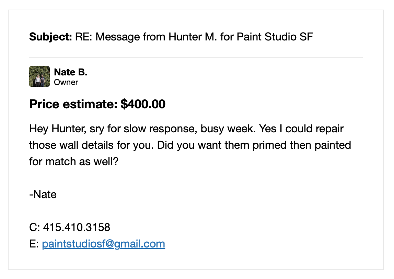Click the text 'for match as well?'
The width and height of the screenshot is (394, 279).
[74, 161]
